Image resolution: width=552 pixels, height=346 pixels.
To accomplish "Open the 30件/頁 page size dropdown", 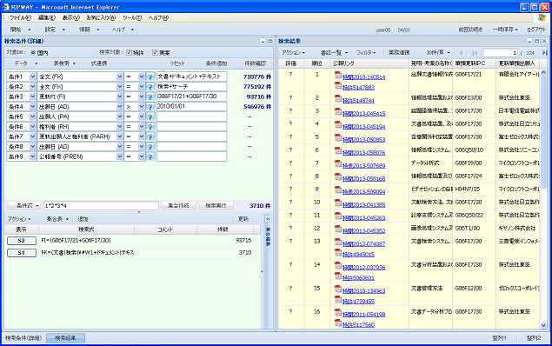I will point(438,53).
